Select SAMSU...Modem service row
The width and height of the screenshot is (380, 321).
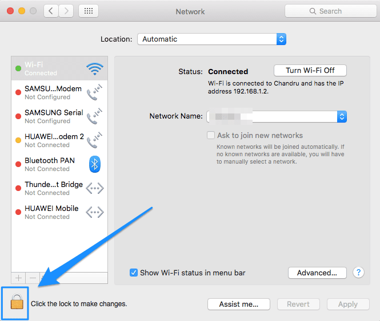click(59, 92)
